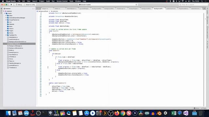Switch to the GameMaster.cs tab
The width and height of the screenshot is (209, 117).
click(x=72, y=9)
